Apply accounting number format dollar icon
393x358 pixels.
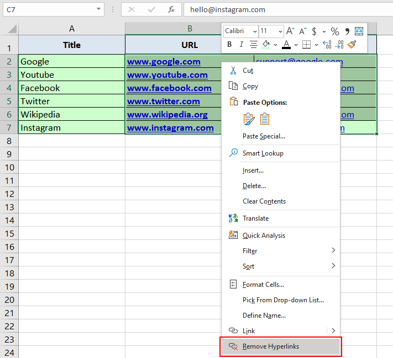click(314, 31)
